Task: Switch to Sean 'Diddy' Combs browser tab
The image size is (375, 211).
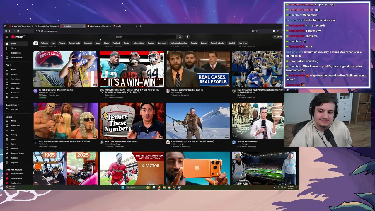Action: (21, 26)
